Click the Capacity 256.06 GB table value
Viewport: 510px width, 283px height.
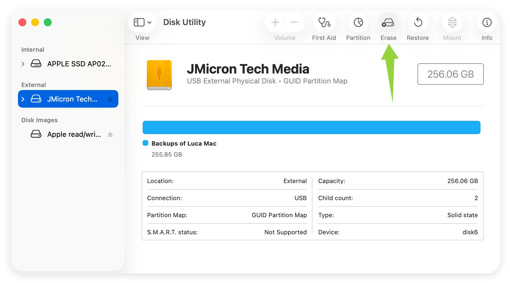[x=463, y=181]
